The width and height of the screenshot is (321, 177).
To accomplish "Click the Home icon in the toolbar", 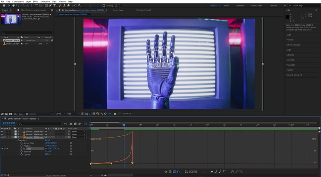I will [x=4, y=6].
